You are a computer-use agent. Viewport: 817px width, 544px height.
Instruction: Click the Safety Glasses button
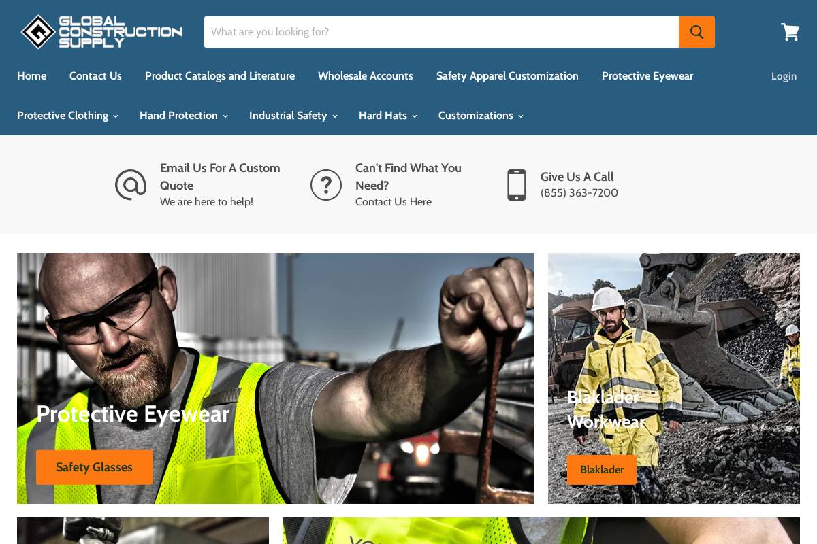click(x=94, y=467)
